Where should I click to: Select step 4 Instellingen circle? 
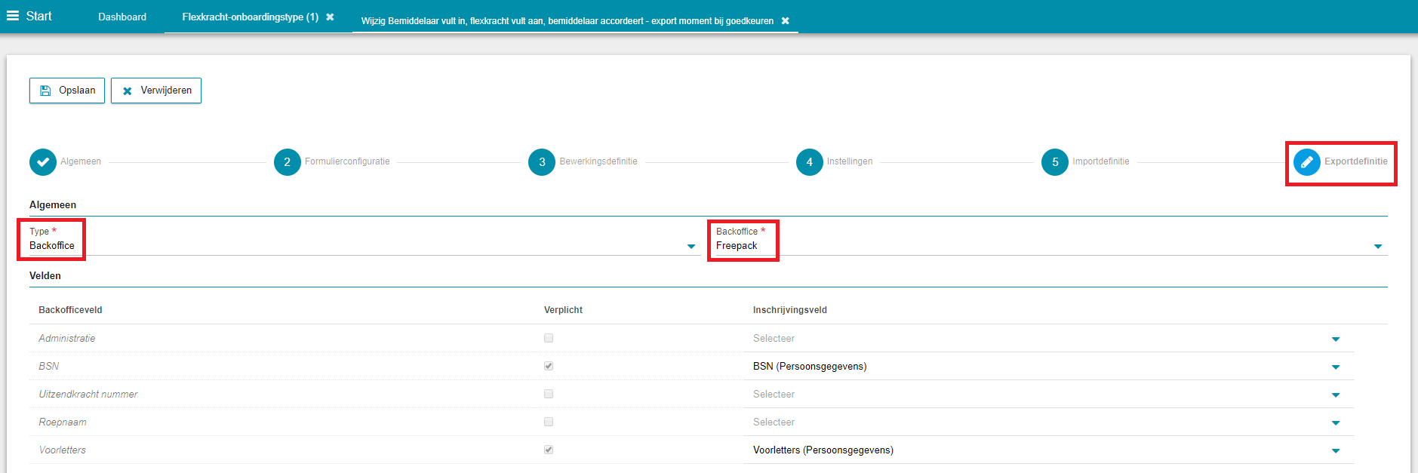(809, 161)
